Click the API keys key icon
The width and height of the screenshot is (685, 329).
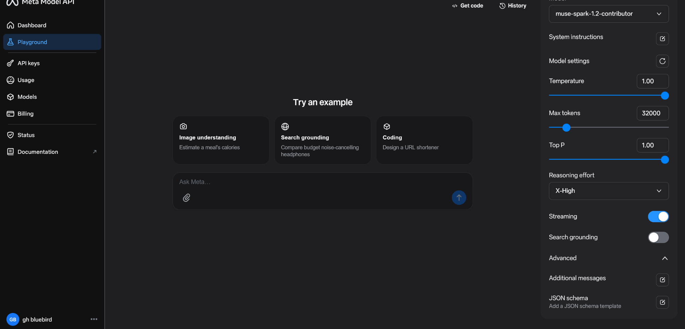click(x=10, y=63)
